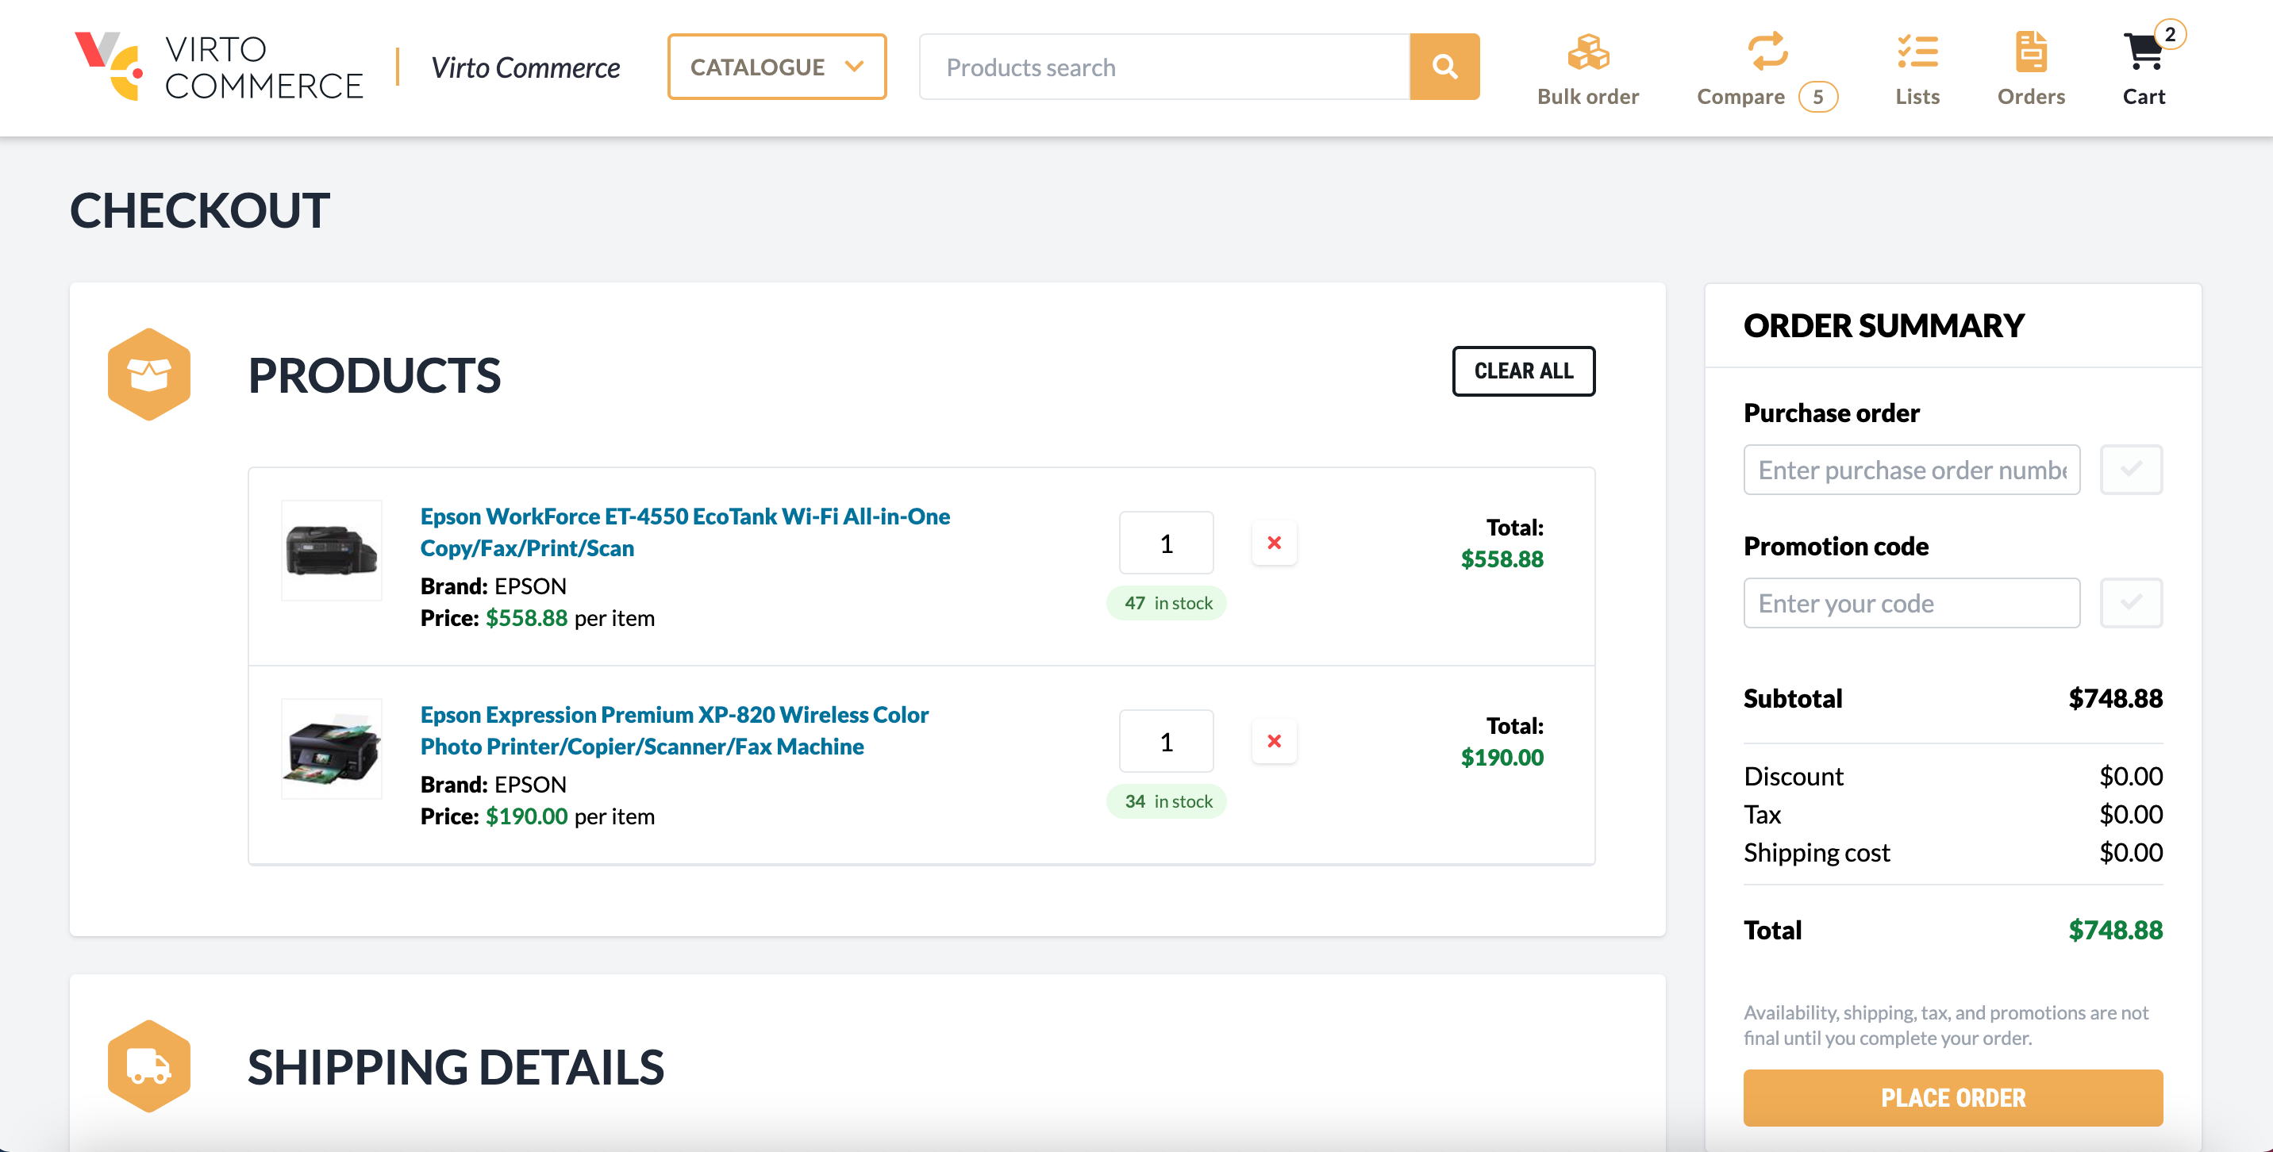
Task: Remove the Epson Expression XP-820 from cart
Action: pyautogui.click(x=1274, y=741)
